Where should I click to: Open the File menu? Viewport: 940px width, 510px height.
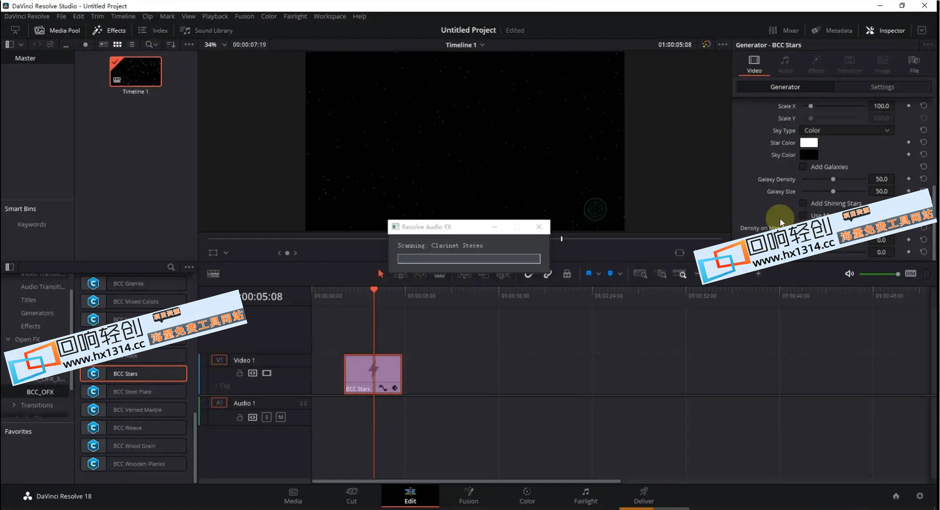[x=61, y=16]
